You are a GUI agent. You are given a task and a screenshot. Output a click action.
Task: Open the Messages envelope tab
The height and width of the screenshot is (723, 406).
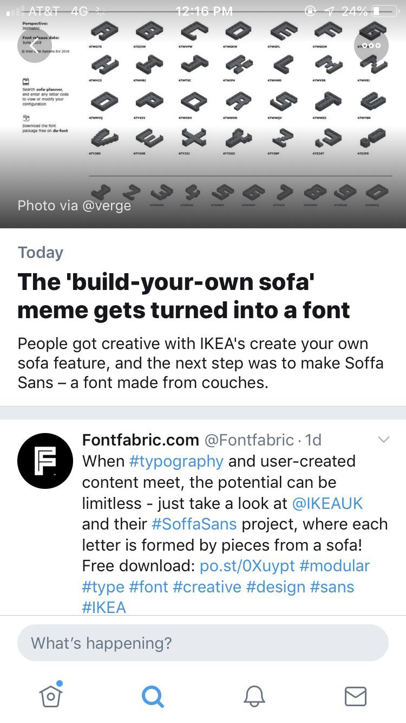(x=355, y=696)
